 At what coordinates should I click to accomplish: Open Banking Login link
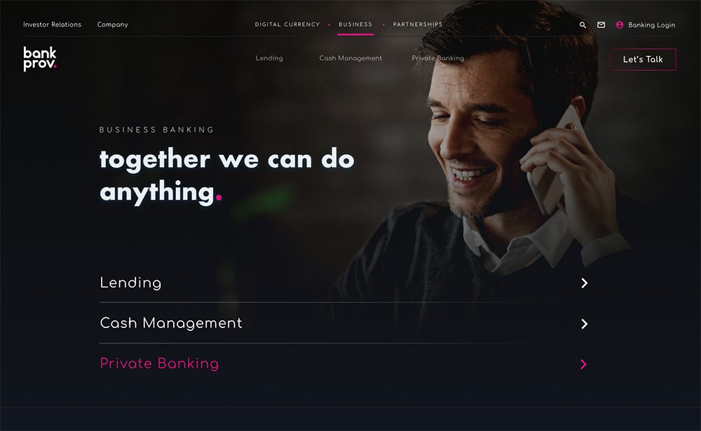[x=651, y=25]
